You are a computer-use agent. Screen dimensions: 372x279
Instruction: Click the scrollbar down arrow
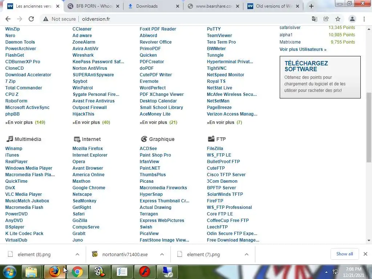pos(369,240)
